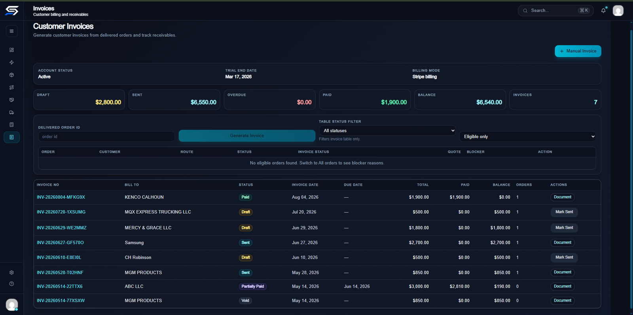
Task: Open the dashboard grid icon in sidebar
Action: [11, 50]
